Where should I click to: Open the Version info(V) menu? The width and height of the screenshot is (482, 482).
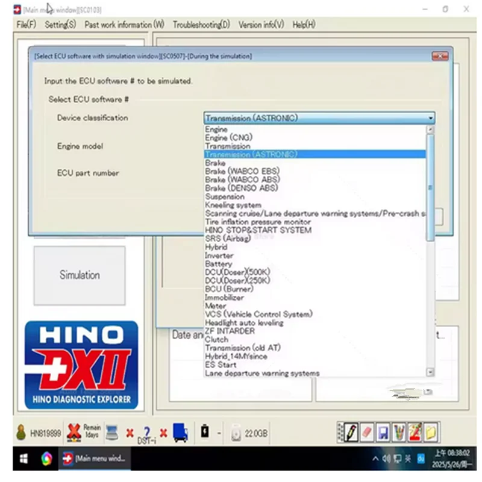[261, 25]
